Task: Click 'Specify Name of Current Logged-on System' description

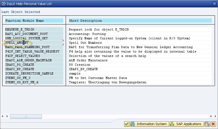Action: click(129, 38)
